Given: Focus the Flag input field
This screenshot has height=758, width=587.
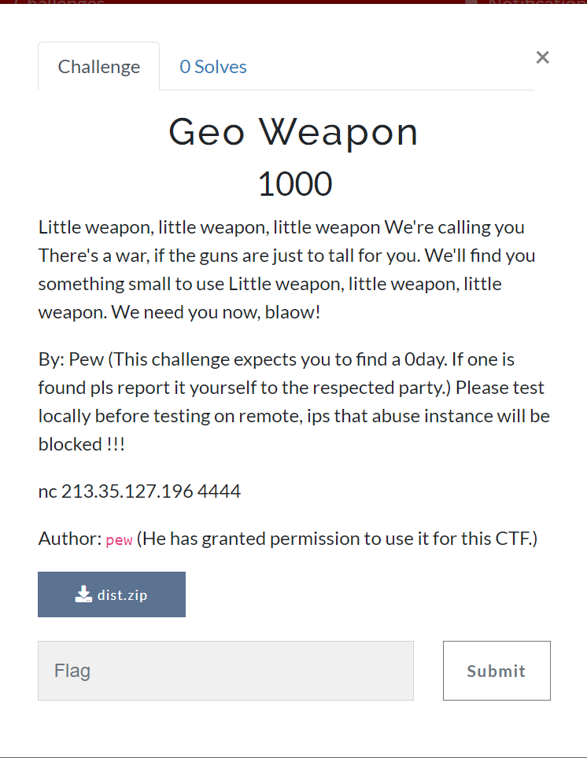Looking at the screenshot, I should [x=226, y=671].
